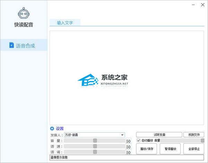The height and width of the screenshot is (163, 208).
Task: Click the 语调 value box showing 50
Action: pos(128,152)
